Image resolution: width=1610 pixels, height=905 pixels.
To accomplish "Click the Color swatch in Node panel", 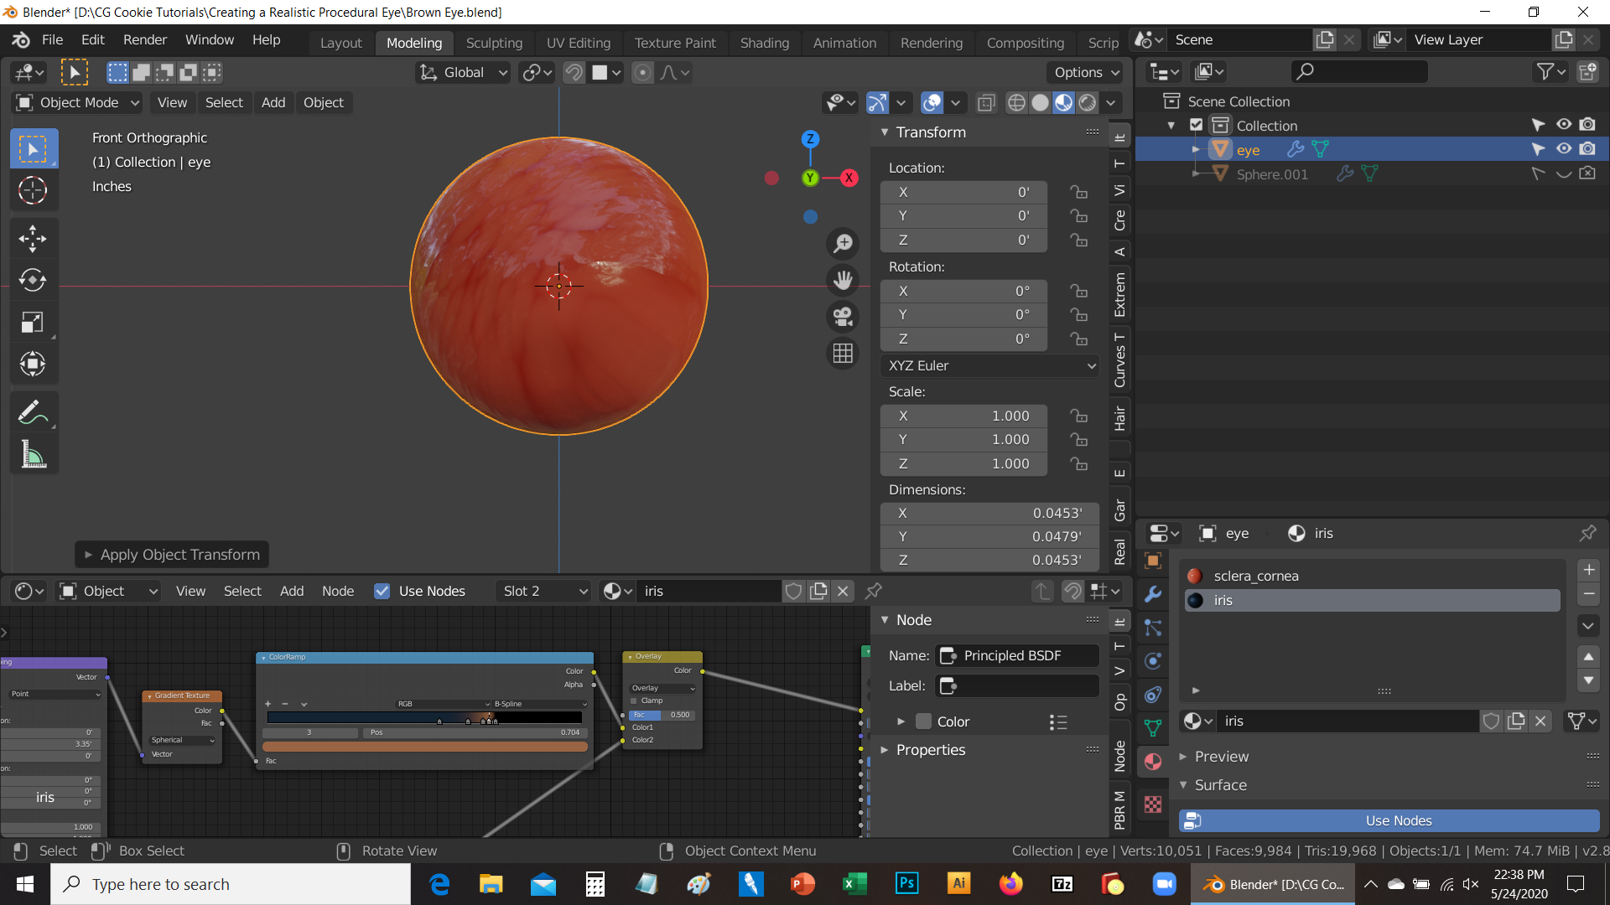I will [x=923, y=722].
